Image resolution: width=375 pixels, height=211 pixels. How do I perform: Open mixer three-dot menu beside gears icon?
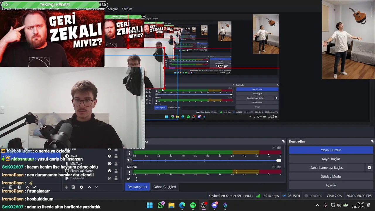[x=137, y=179]
